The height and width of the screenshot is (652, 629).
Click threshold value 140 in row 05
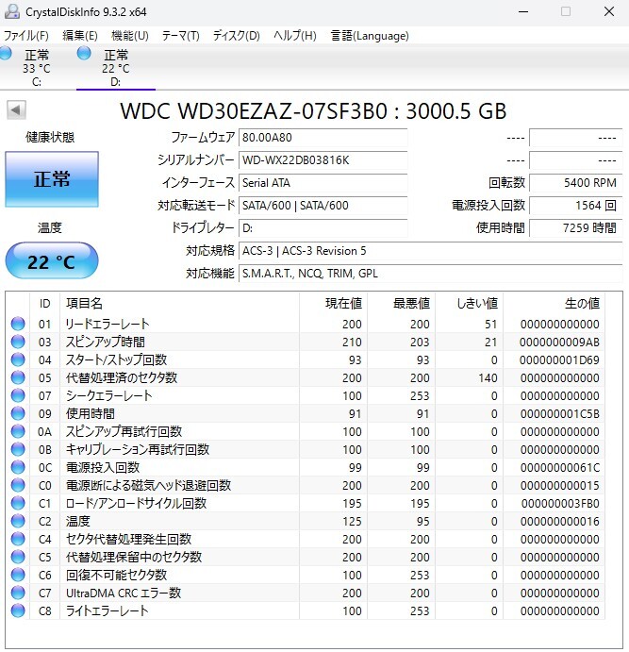(488, 378)
